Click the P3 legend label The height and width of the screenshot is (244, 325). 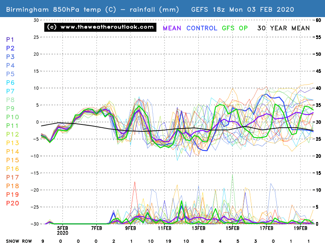point(10,57)
